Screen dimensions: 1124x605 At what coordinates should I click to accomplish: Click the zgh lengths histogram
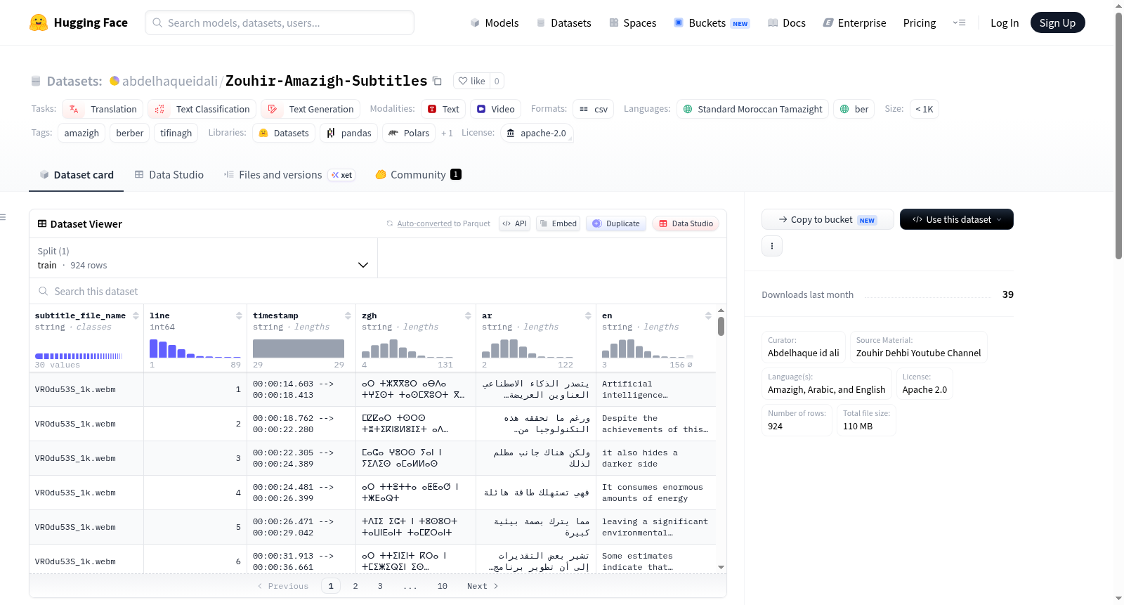[407, 348]
